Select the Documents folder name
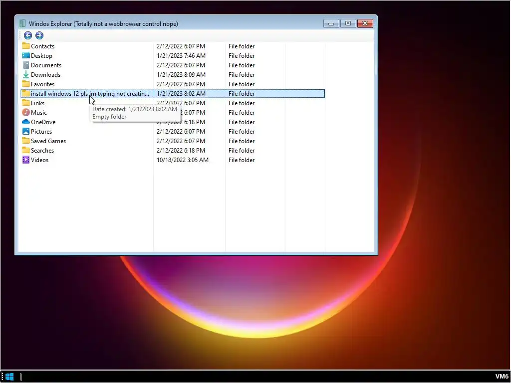 [46, 65]
